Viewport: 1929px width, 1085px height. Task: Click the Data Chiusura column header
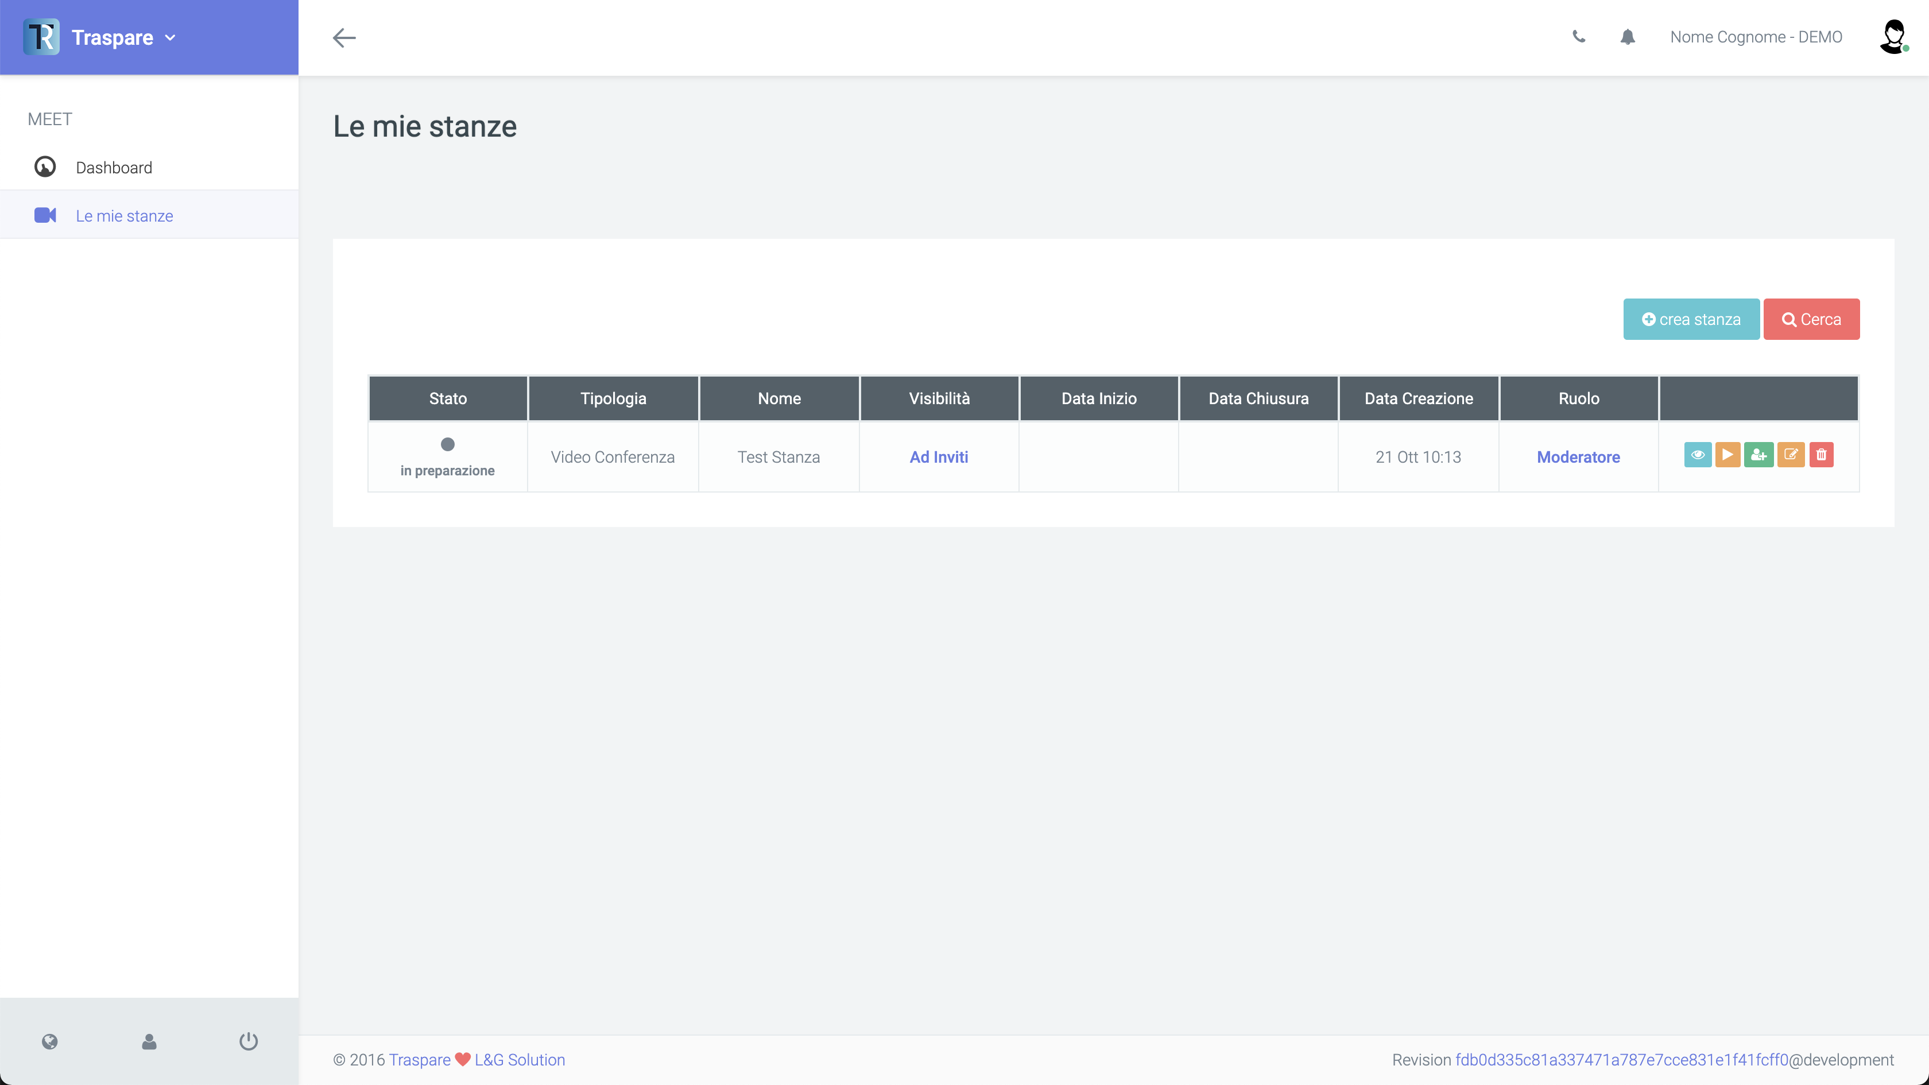pyautogui.click(x=1258, y=398)
